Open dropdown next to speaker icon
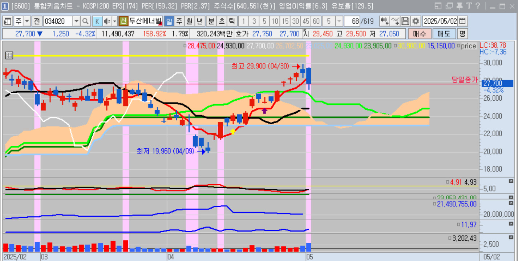Viewport: 518px width, 261px height. pyautogui.click(x=114, y=21)
